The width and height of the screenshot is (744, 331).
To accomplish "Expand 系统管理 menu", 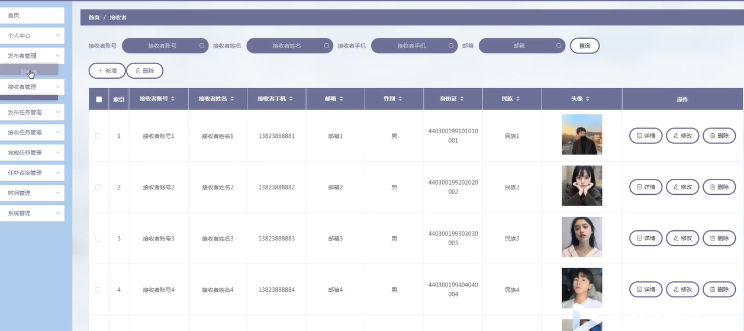I will click(32, 213).
